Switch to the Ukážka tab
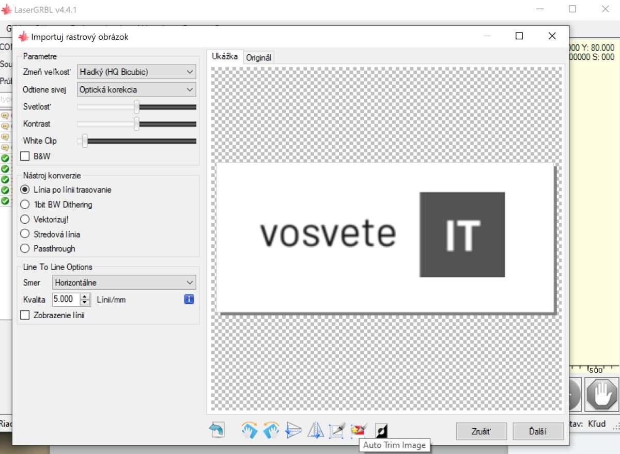 (x=225, y=57)
